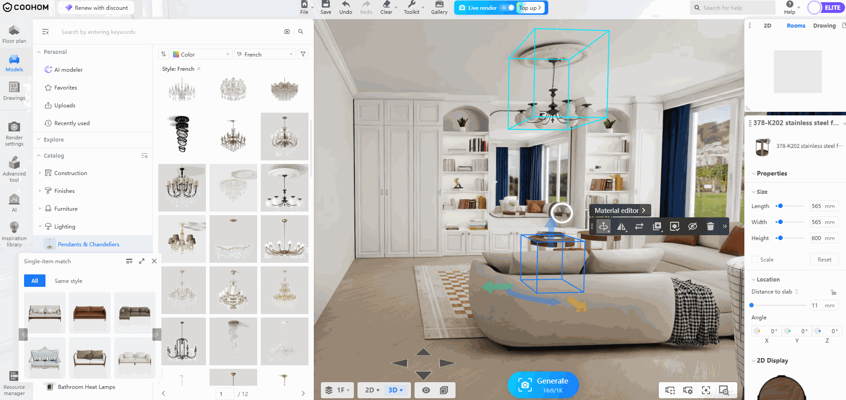Click the roaming view cube icon in bottom bar
Screen dimensions: 846x400
[444, 390]
